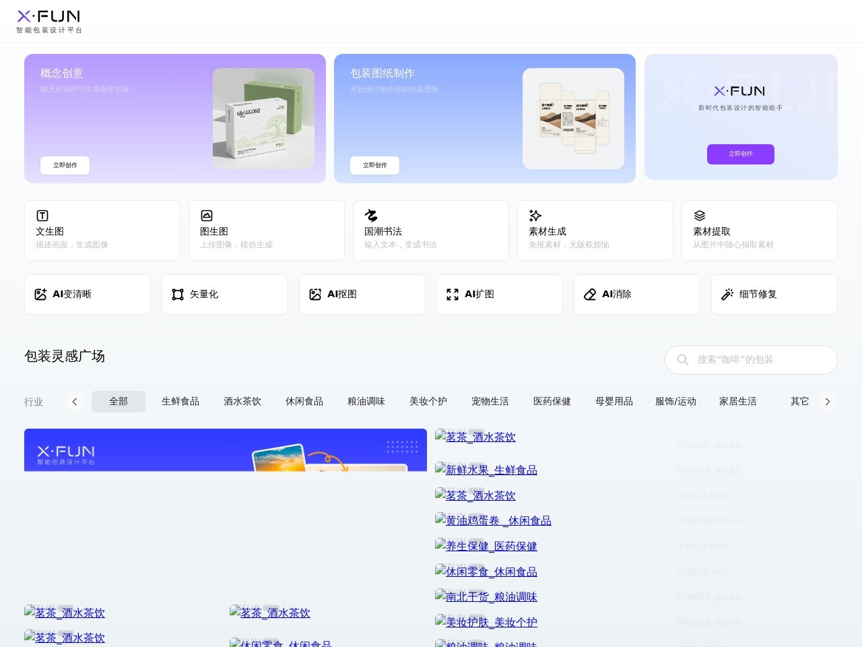Open the 细节修复 detail repair tool
The image size is (862, 647).
[x=774, y=295]
